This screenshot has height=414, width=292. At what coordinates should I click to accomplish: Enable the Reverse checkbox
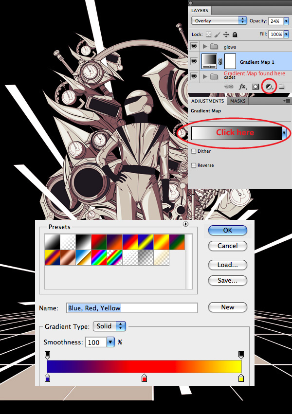click(x=194, y=165)
